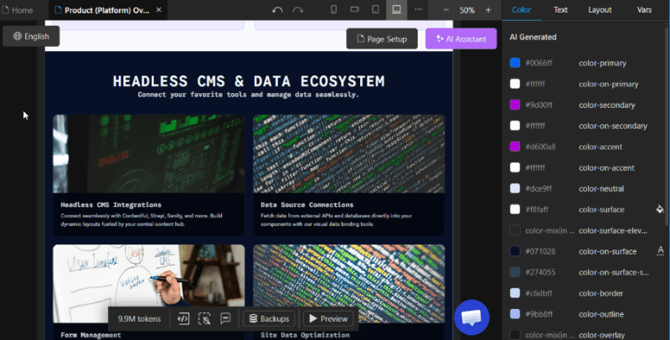Toggle the desktop laptop viewport

coord(396,10)
